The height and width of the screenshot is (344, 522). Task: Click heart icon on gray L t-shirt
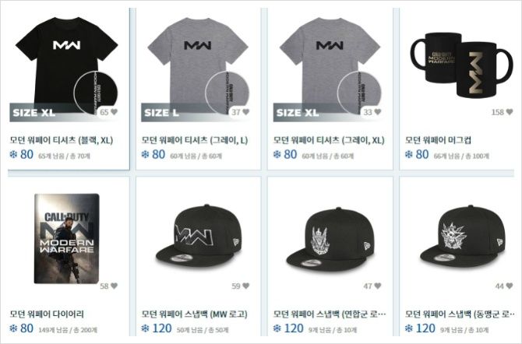(246, 112)
